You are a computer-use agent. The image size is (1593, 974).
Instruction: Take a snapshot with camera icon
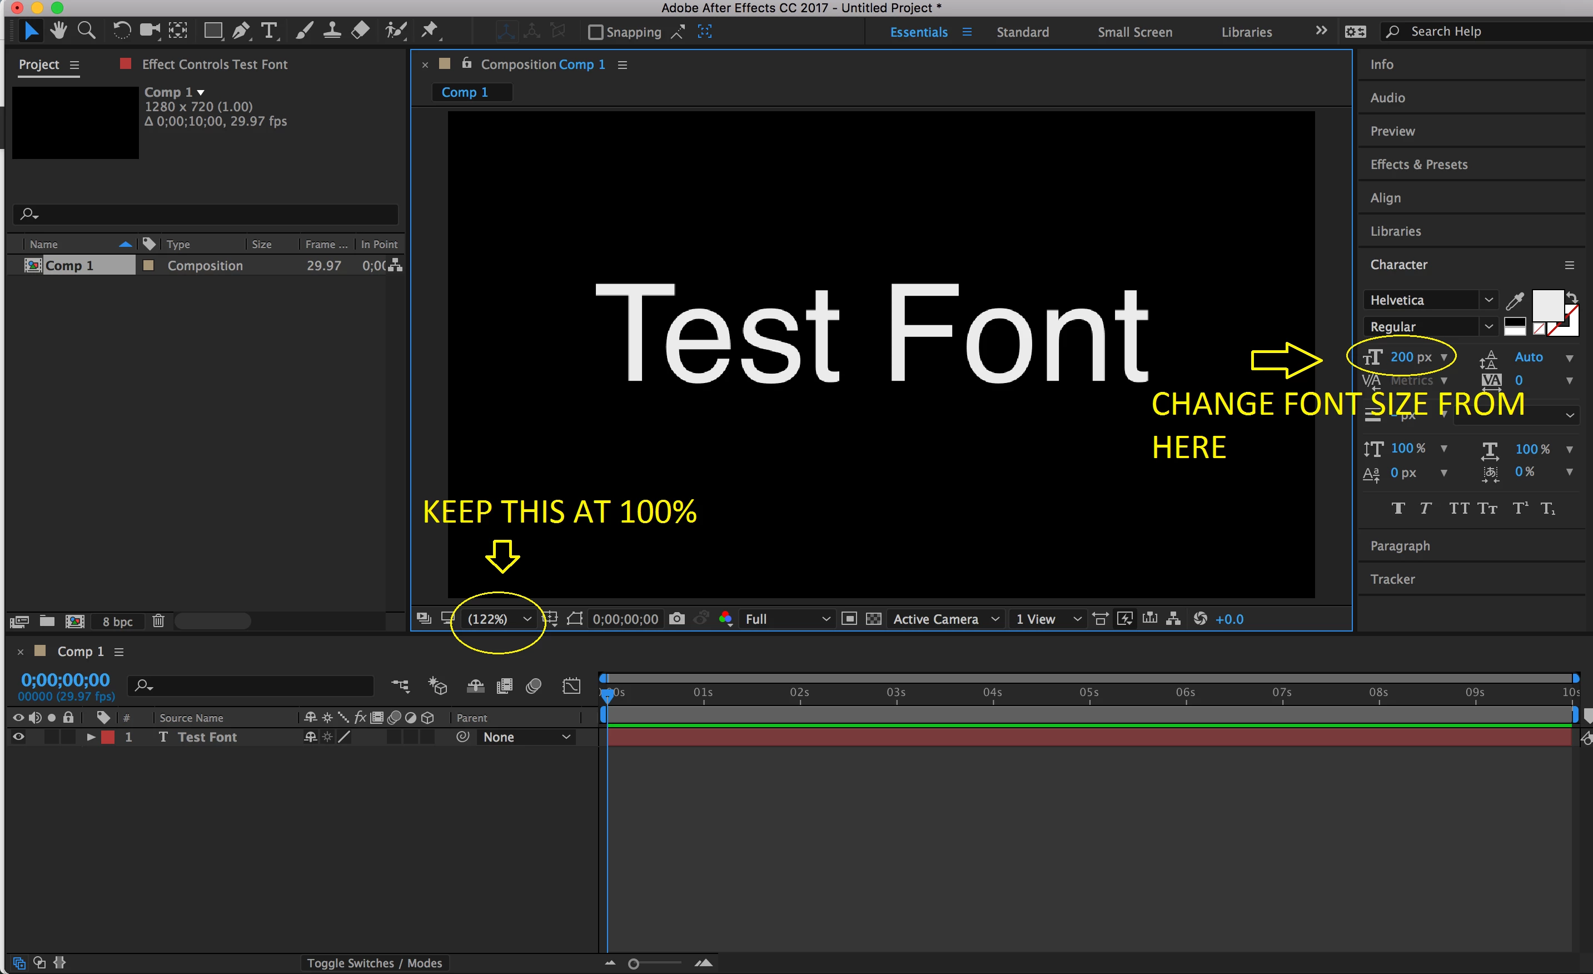676,619
